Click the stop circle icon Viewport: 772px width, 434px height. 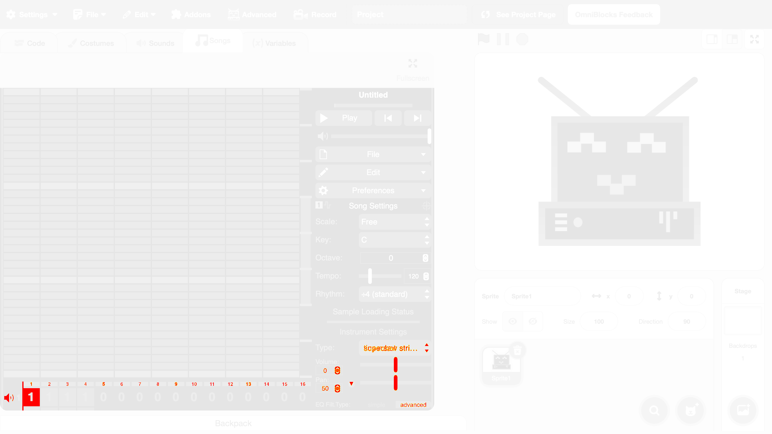coord(522,39)
